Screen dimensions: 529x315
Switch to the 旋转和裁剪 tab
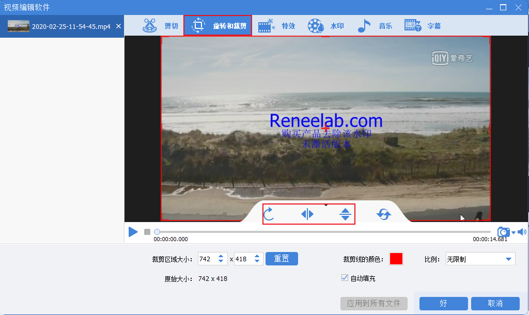[218, 26]
